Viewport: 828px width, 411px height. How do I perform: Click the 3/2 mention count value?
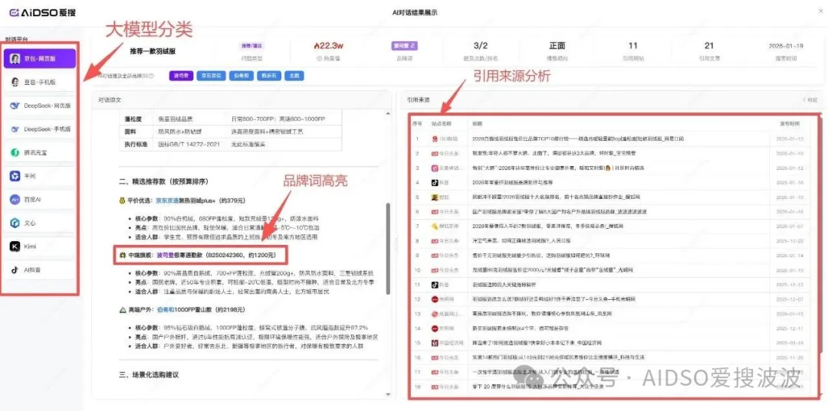point(481,46)
